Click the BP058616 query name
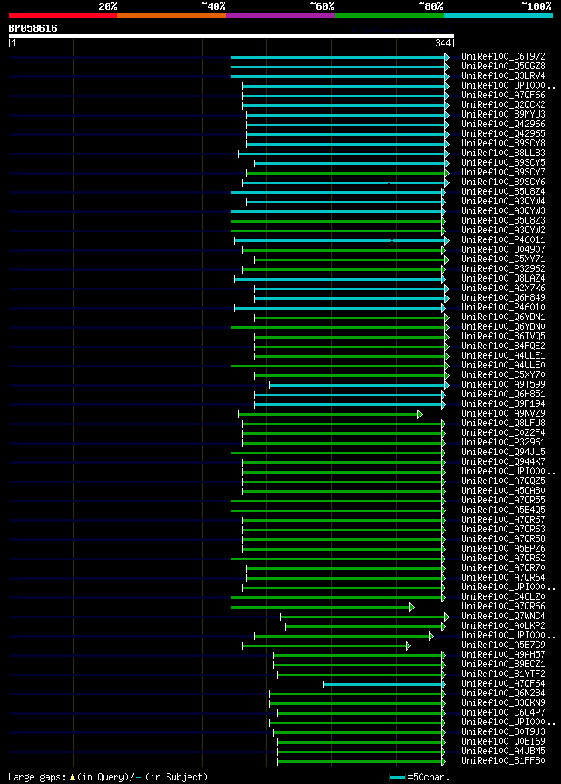Image resolution: width=561 pixels, height=784 pixels. tap(33, 28)
